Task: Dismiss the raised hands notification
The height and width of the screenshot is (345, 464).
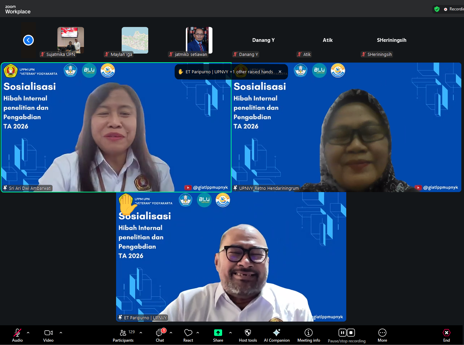Action: tap(280, 72)
